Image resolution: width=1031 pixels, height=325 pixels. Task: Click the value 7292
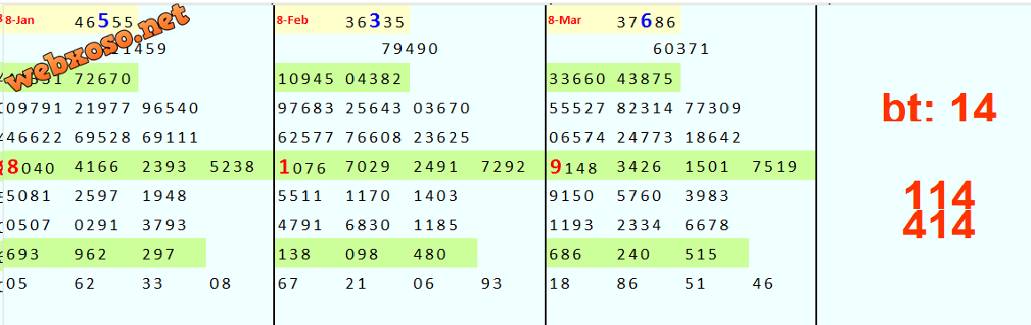coord(504,167)
